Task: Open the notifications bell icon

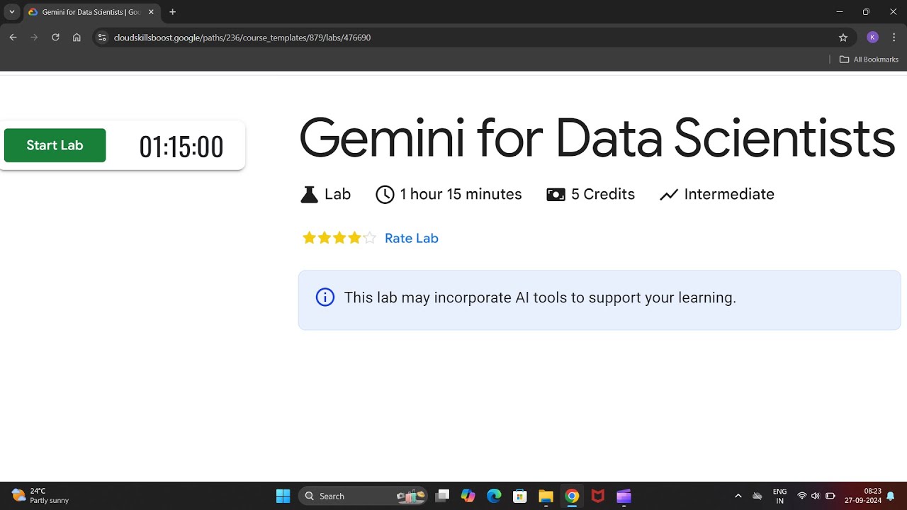Action: point(891,496)
